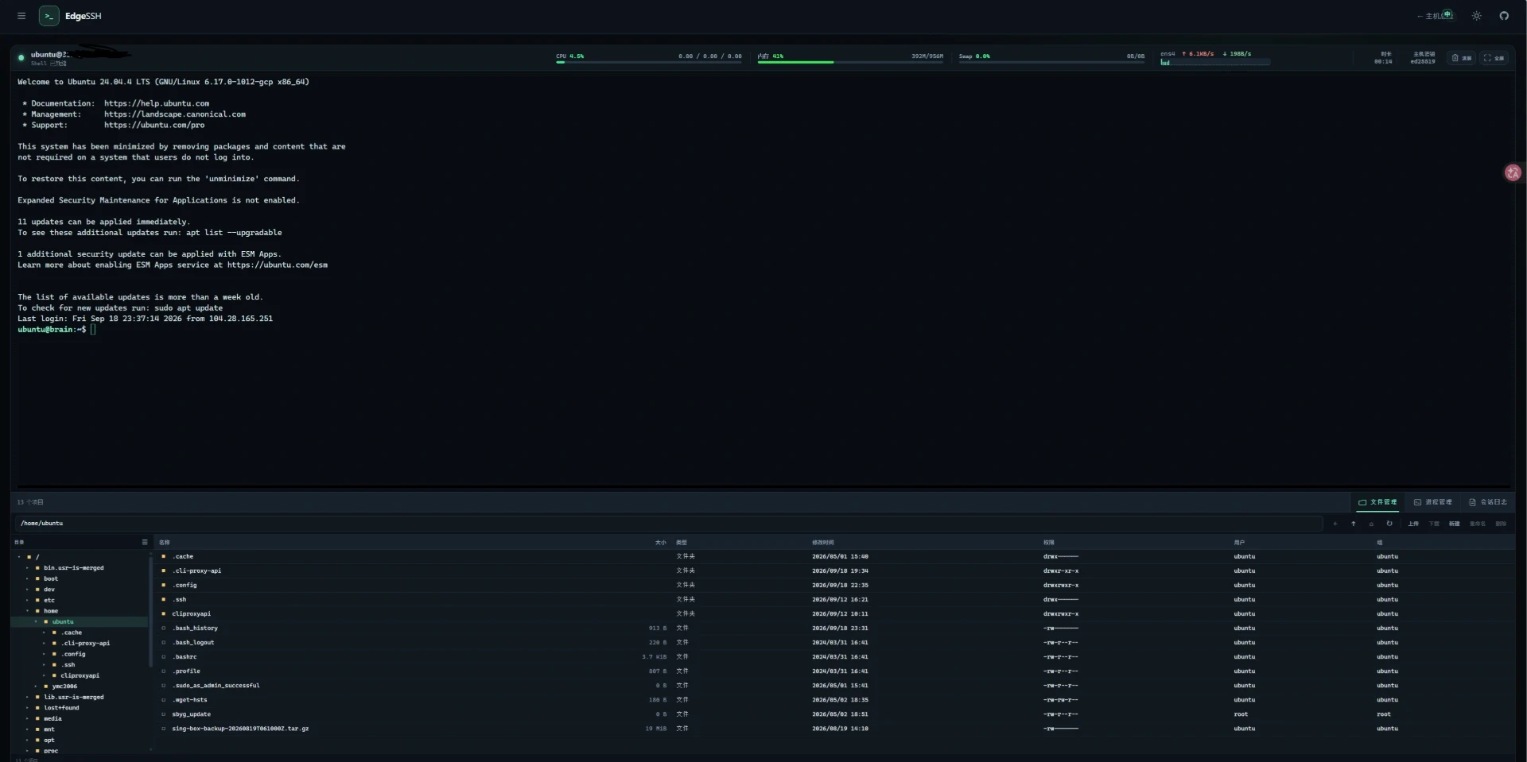Image resolution: width=1527 pixels, height=762 pixels.
Task: Open the .config folder icon in file list
Action: 164,585
